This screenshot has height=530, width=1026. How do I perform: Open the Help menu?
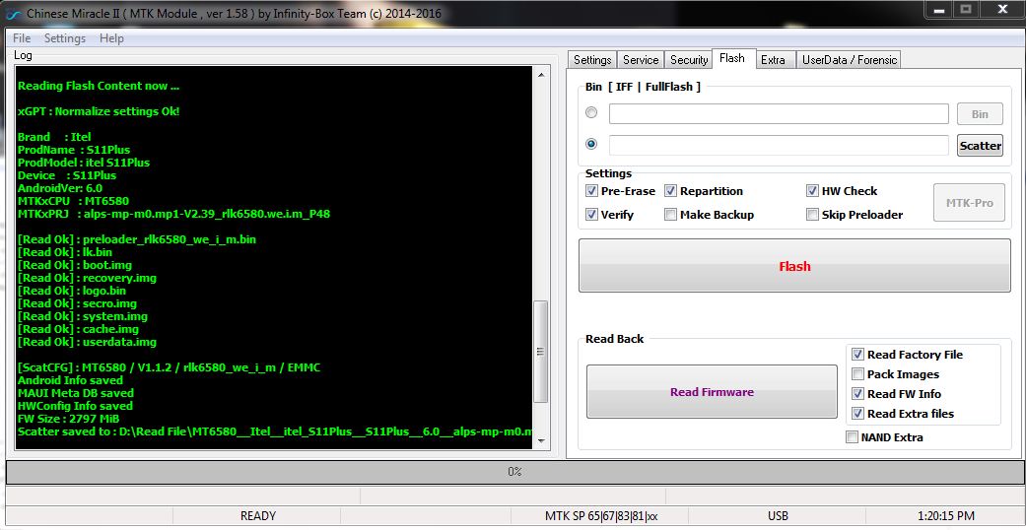pyautogui.click(x=112, y=38)
